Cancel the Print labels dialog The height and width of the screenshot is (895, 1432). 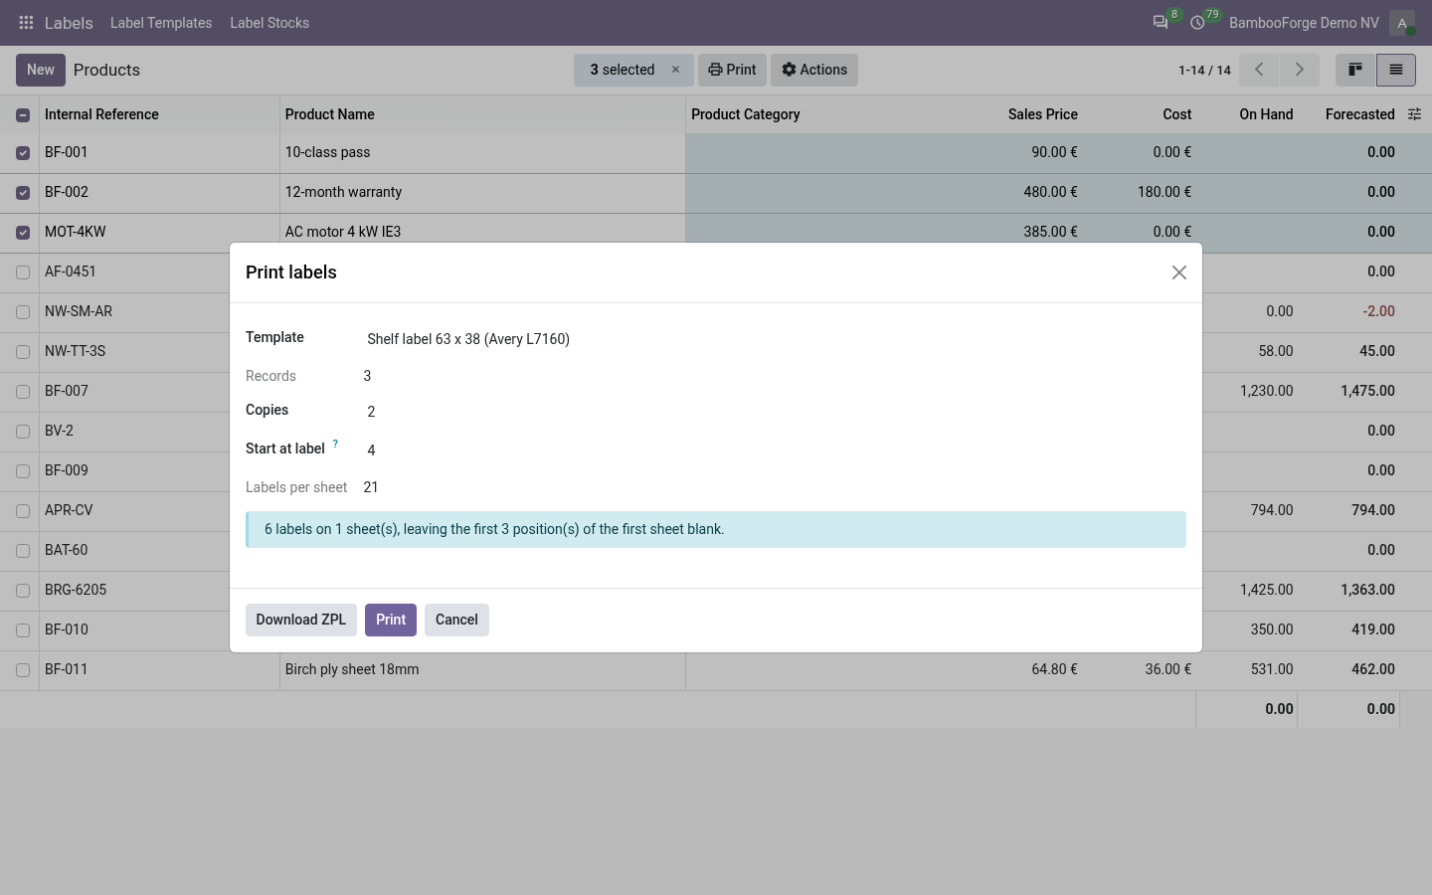coord(456,620)
